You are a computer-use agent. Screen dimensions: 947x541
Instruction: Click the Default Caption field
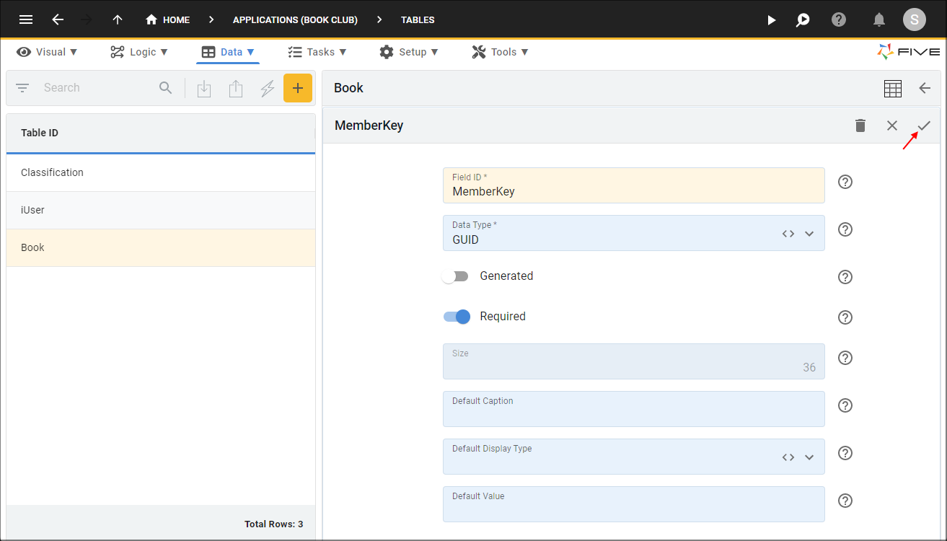[633, 409]
